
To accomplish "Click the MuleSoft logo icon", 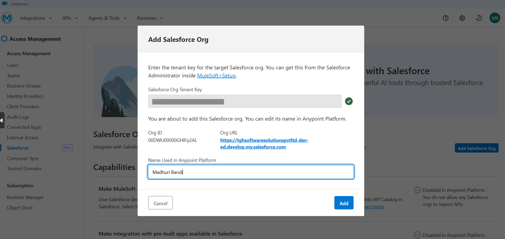I will click(x=7, y=18).
